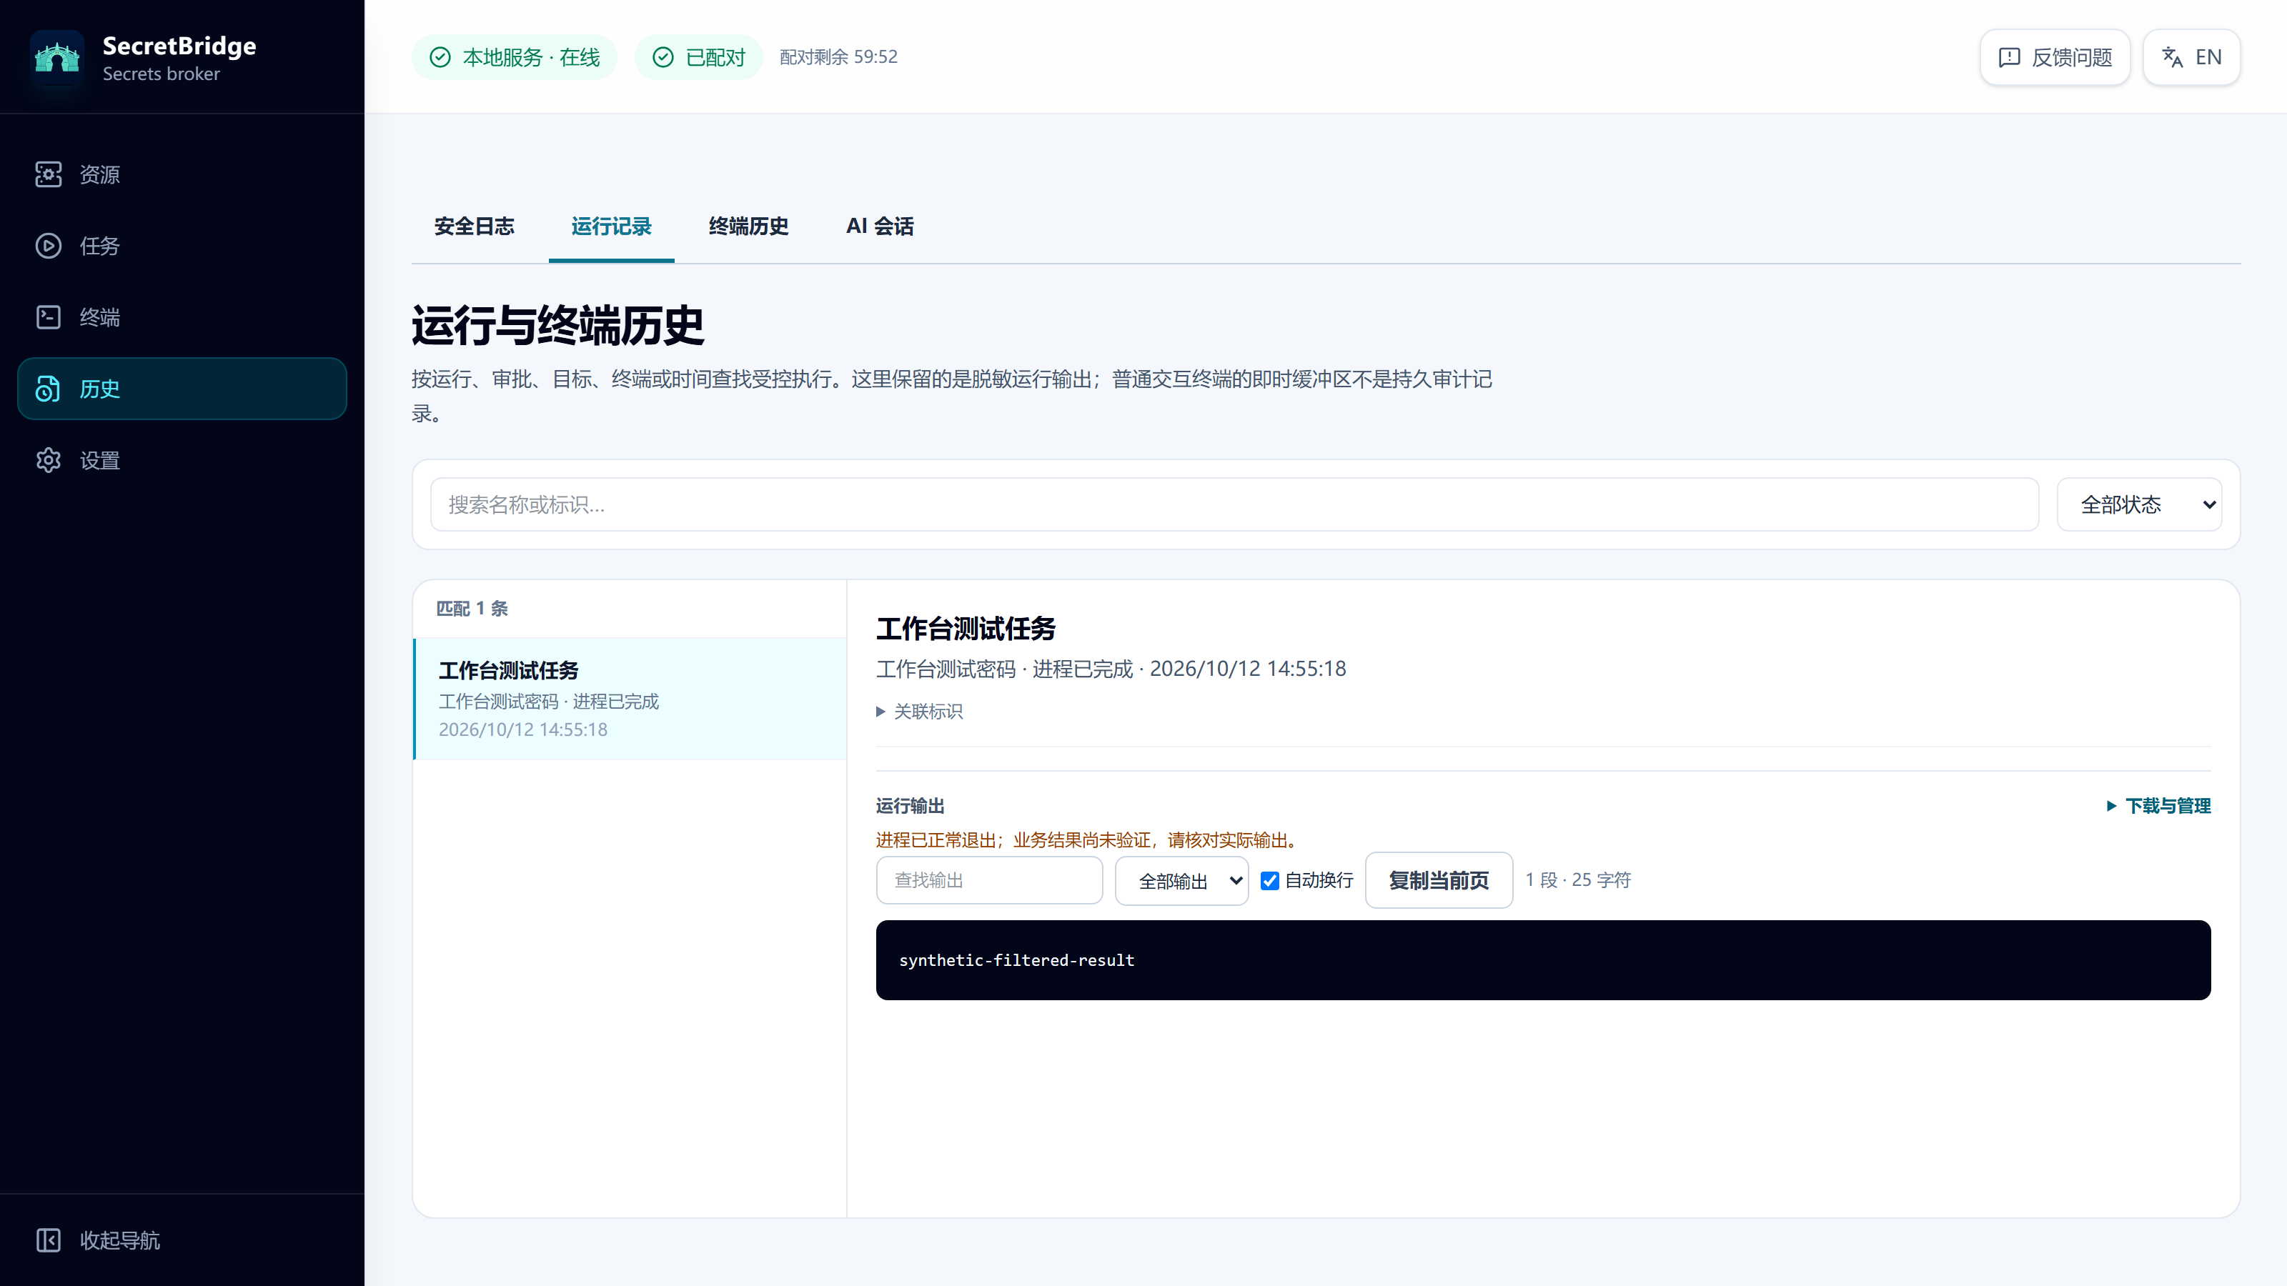Screen dimensions: 2287x1286
Task: Click the 收起导航 sidebar button label
Action: 120,1240
